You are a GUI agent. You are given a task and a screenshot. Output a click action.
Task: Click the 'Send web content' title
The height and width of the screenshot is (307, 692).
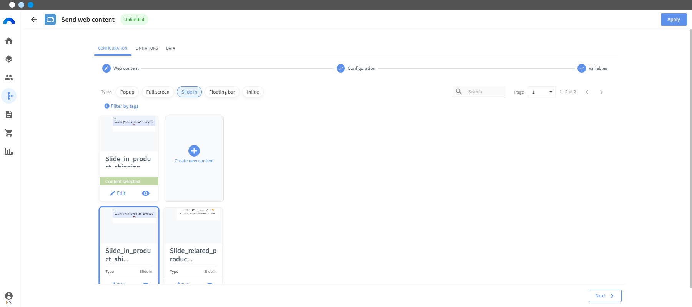[x=88, y=20]
